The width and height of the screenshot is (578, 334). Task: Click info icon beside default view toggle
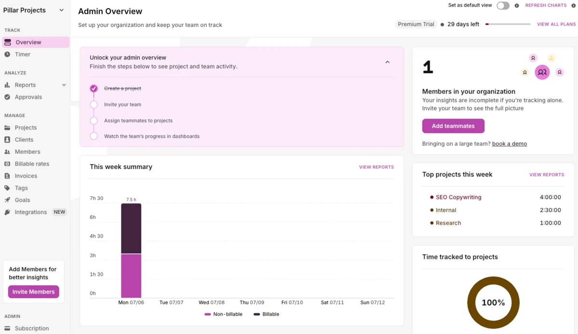(x=517, y=6)
